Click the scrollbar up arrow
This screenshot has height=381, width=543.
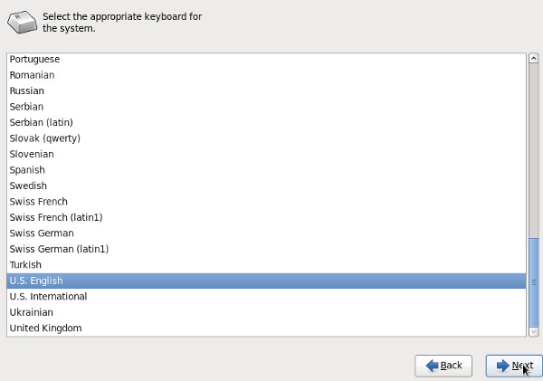[534, 58]
